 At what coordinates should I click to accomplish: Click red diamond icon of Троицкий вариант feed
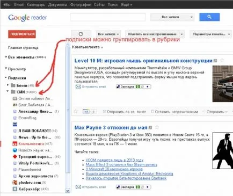pyautogui.click(x=15, y=157)
